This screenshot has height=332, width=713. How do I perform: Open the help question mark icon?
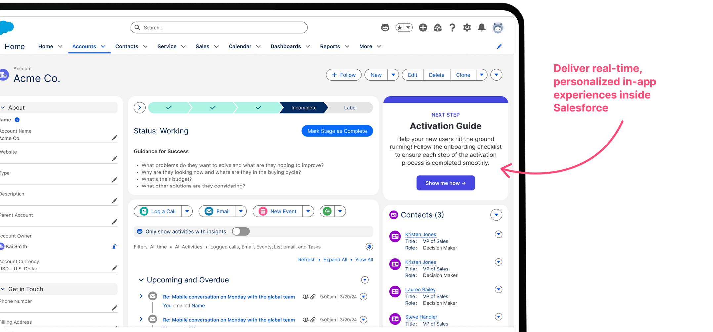coord(452,28)
